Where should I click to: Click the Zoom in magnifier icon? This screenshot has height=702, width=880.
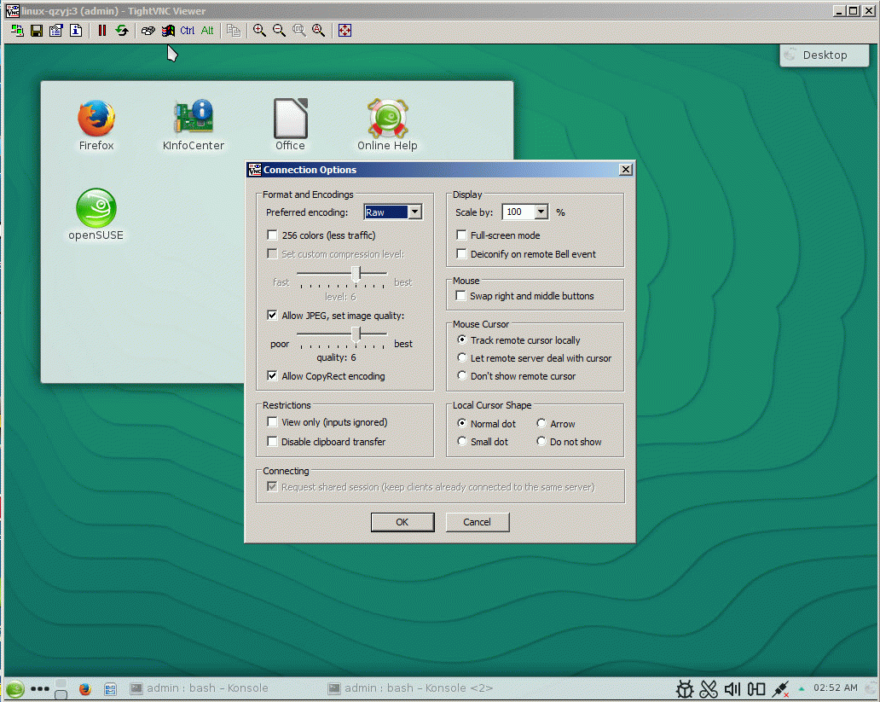pos(259,31)
